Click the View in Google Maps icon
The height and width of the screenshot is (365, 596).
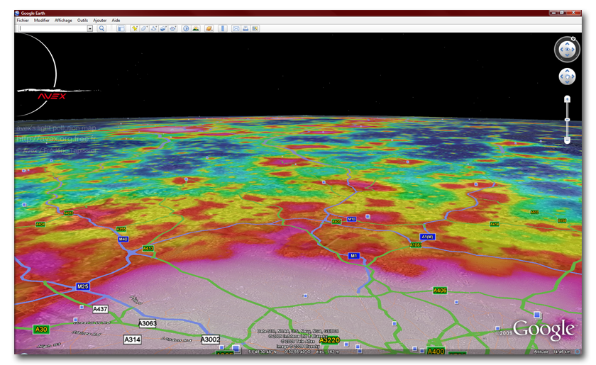(255, 28)
